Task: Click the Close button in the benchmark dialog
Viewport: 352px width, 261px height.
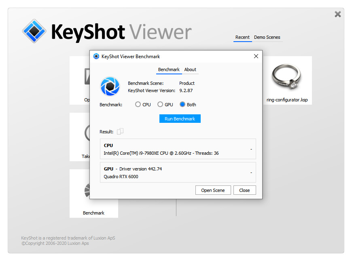Action: [x=244, y=190]
